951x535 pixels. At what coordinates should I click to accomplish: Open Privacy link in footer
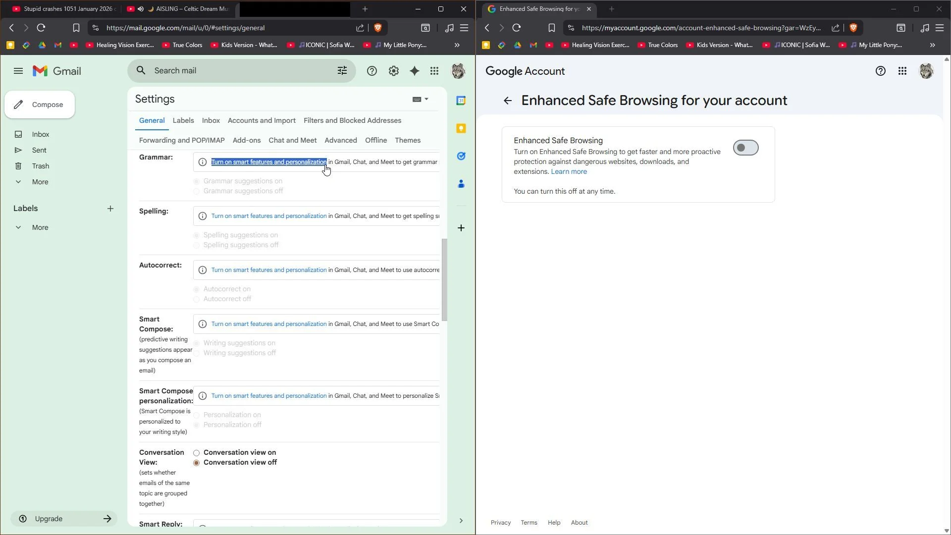point(501,523)
